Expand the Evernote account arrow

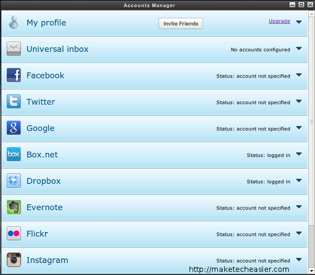click(x=299, y=207)
